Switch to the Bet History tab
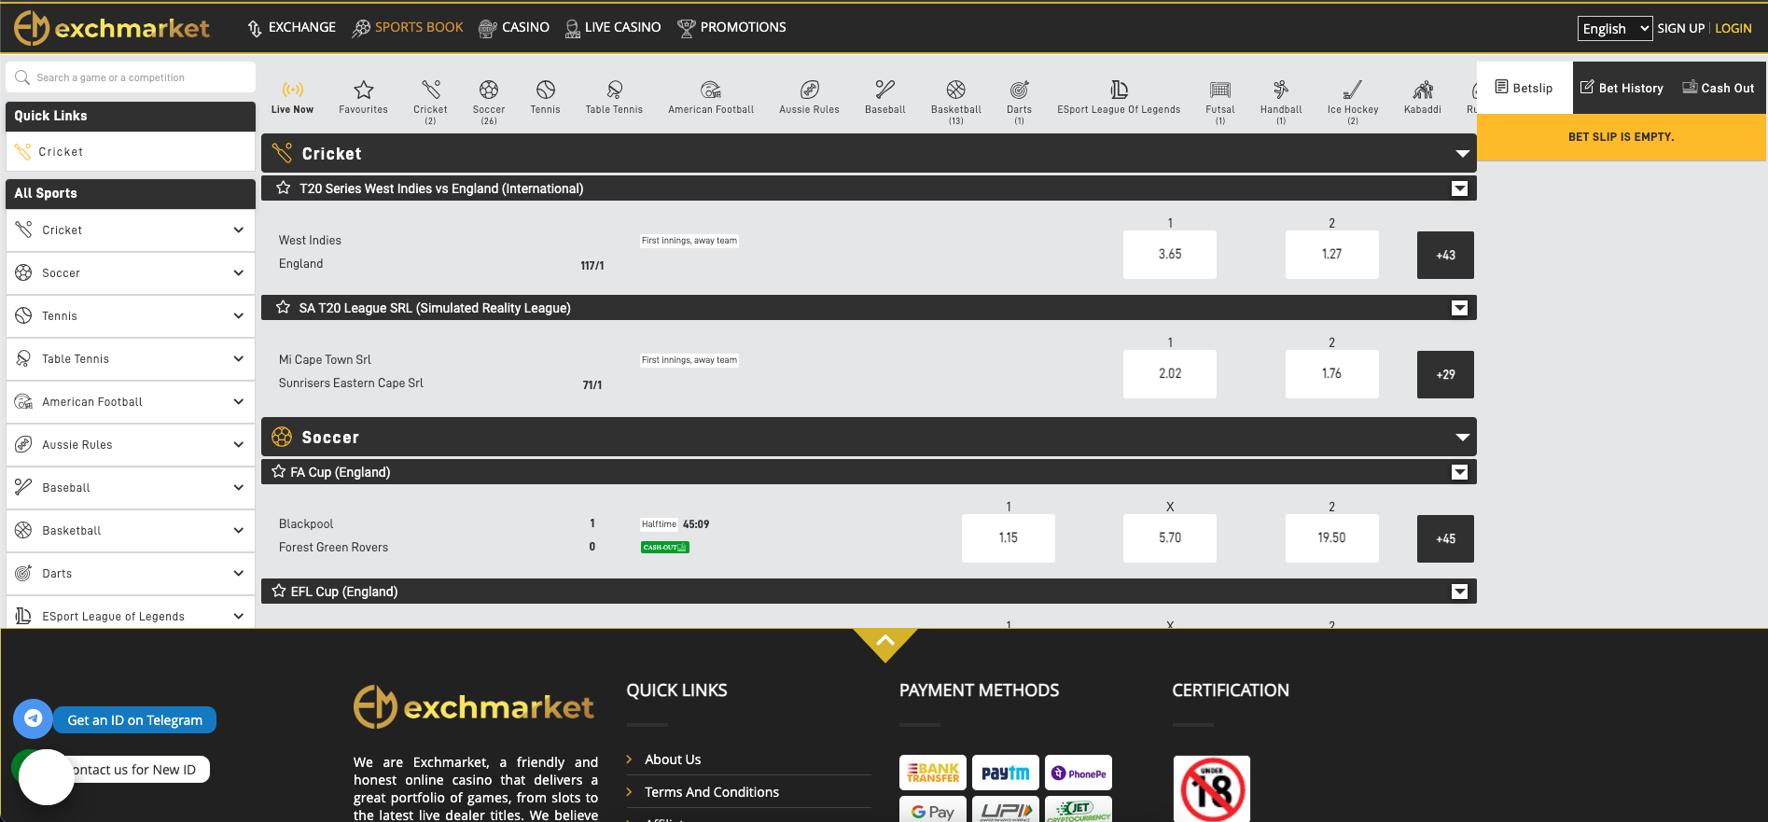 [x=1622, y=88]
